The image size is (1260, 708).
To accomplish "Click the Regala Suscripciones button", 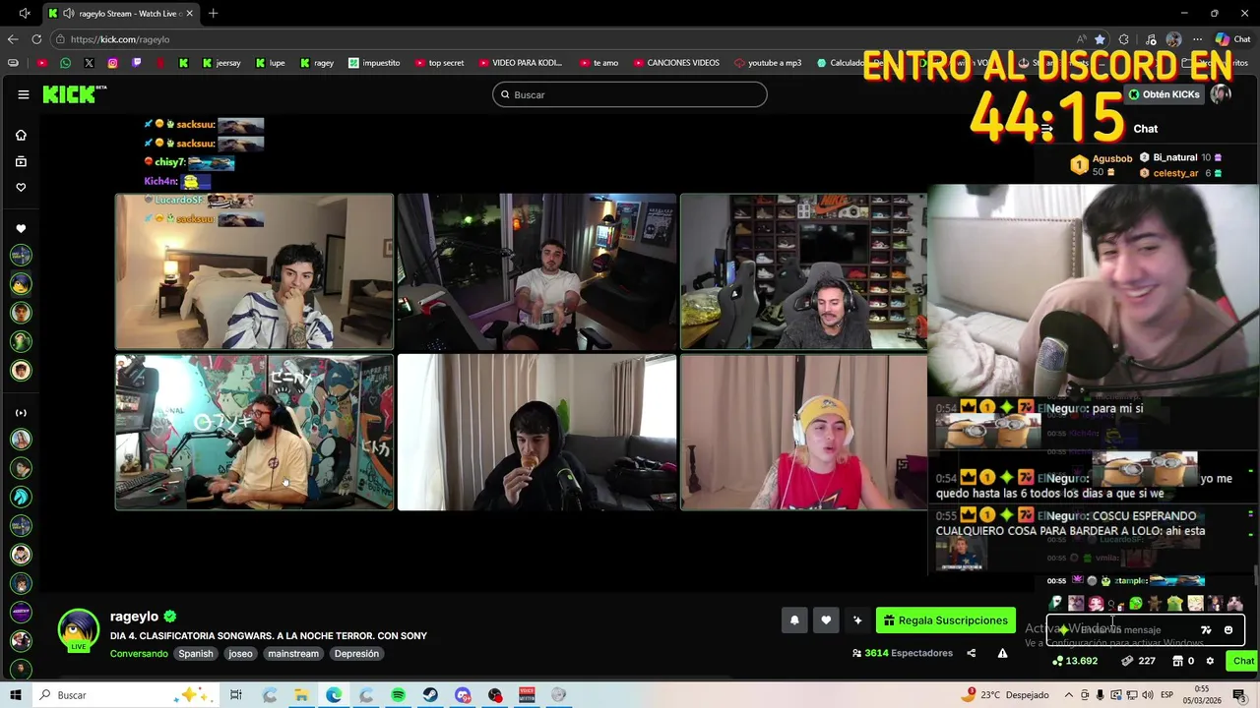I will [x=946, y=620].
